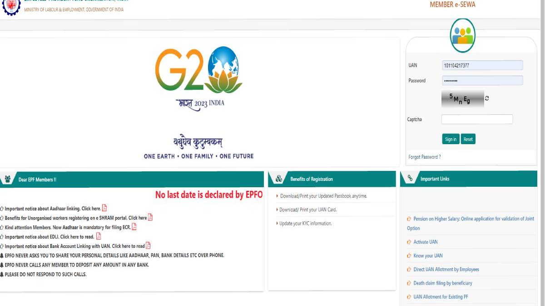Click the MEMBER e-SEWA heading
The image size is (545, 306).
(453, 5)
